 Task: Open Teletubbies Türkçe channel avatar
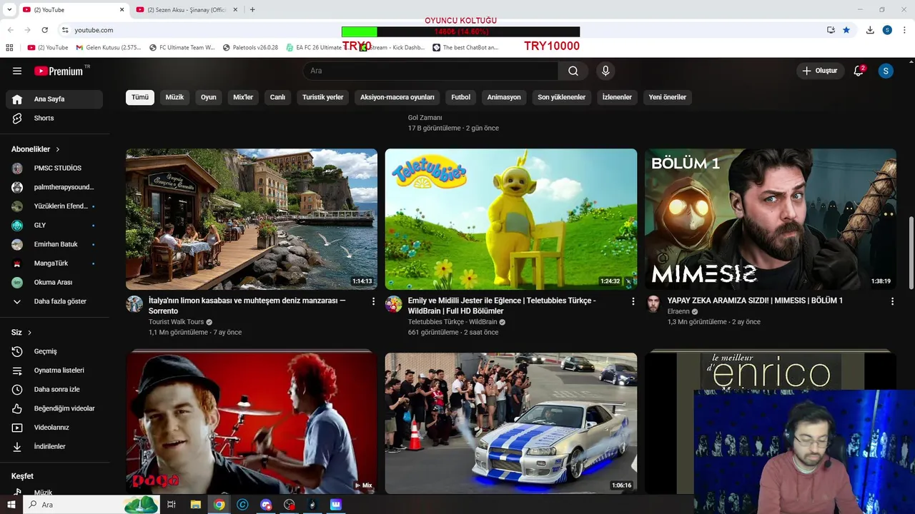[x=394, y=304]
